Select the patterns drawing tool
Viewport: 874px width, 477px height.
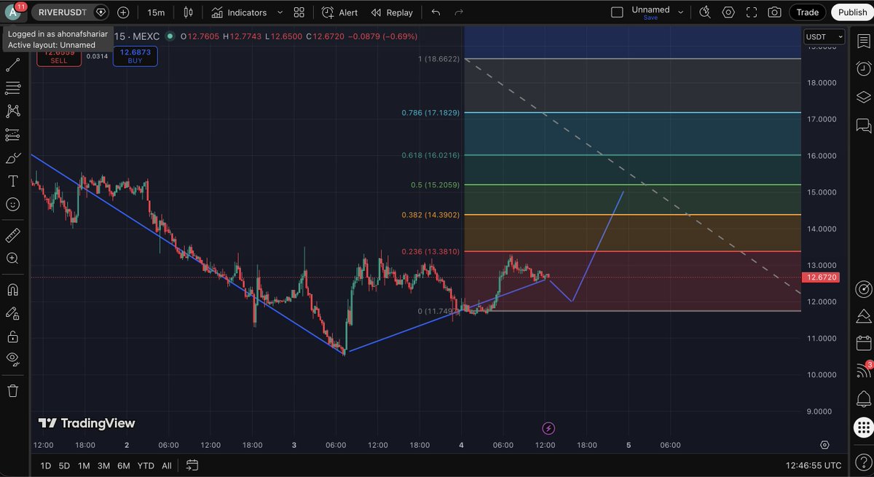(12, 111)
